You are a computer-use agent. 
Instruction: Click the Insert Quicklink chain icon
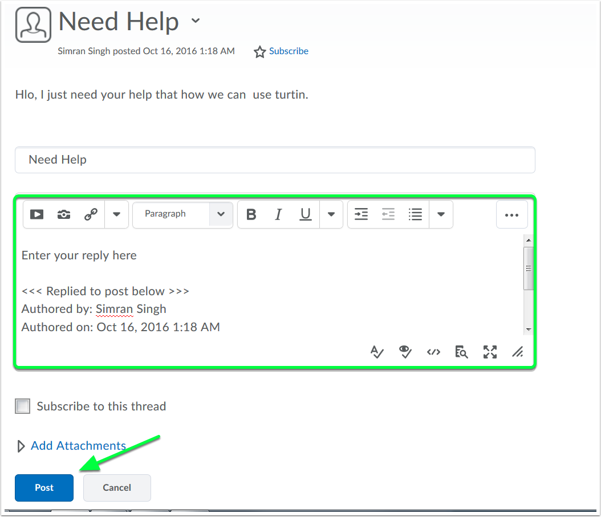click(91, 214)
